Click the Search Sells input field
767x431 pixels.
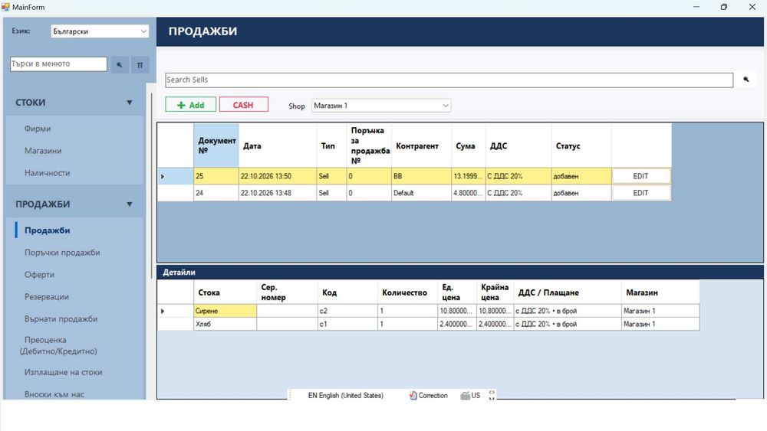click(x=449, y=80)
